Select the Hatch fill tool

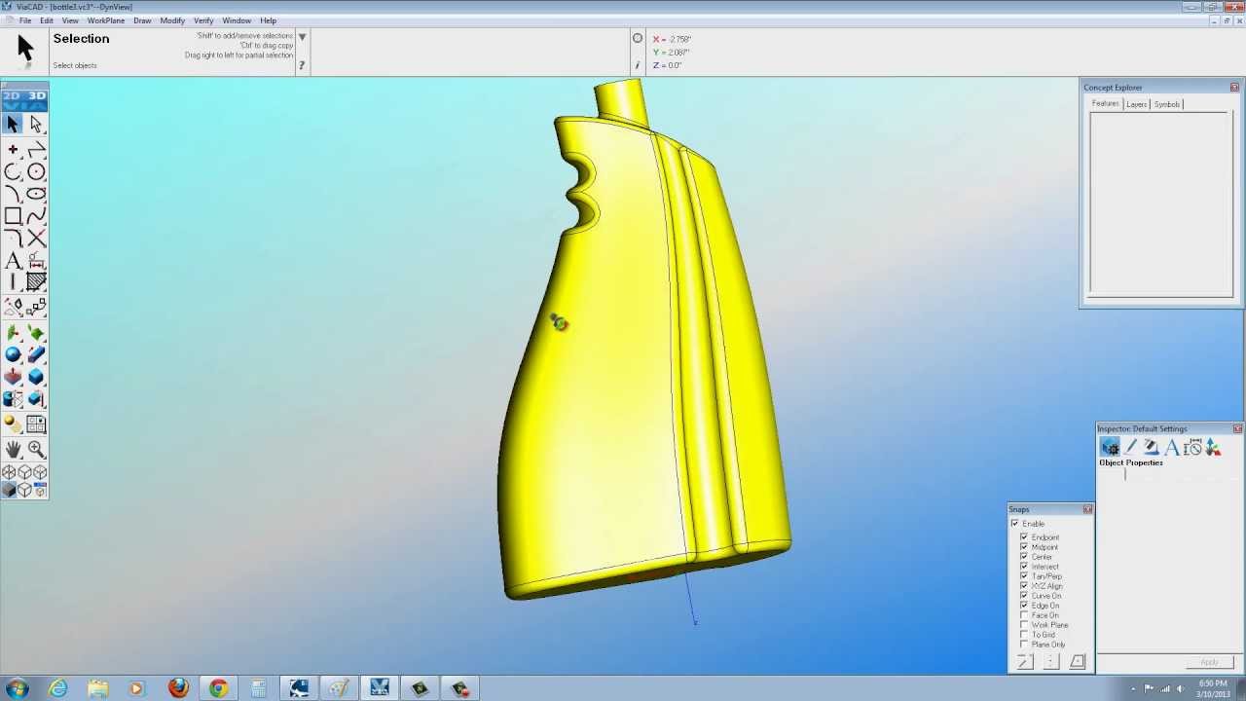pyautogui.click(x=36, y=282)
